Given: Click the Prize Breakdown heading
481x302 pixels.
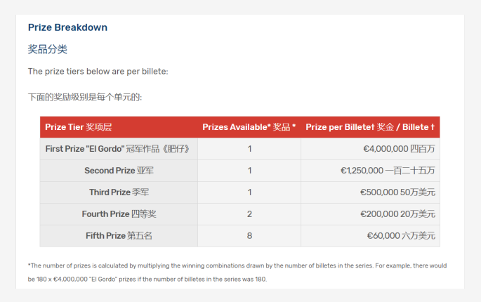Looking at the screenshot, I should [67, 27].
